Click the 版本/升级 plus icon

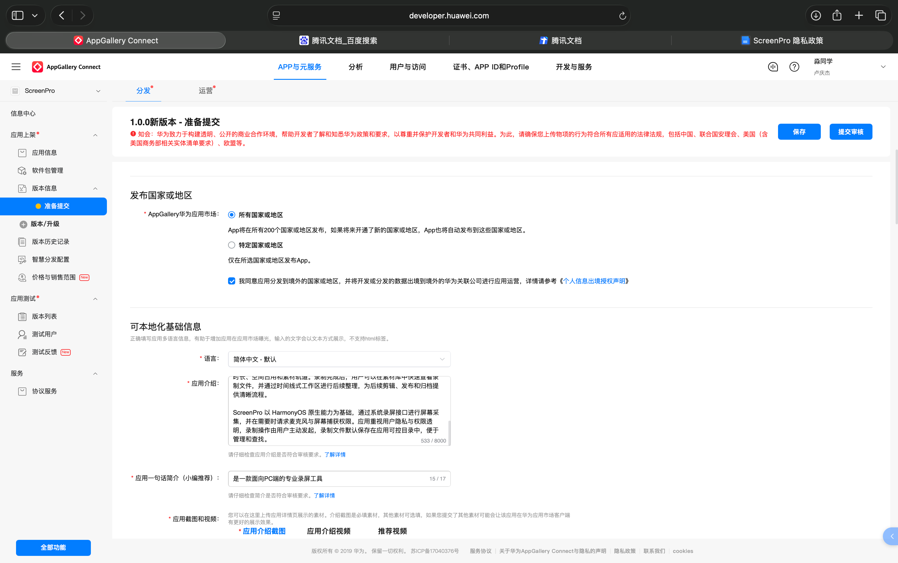pyautogui.click(x=23, y=224)
